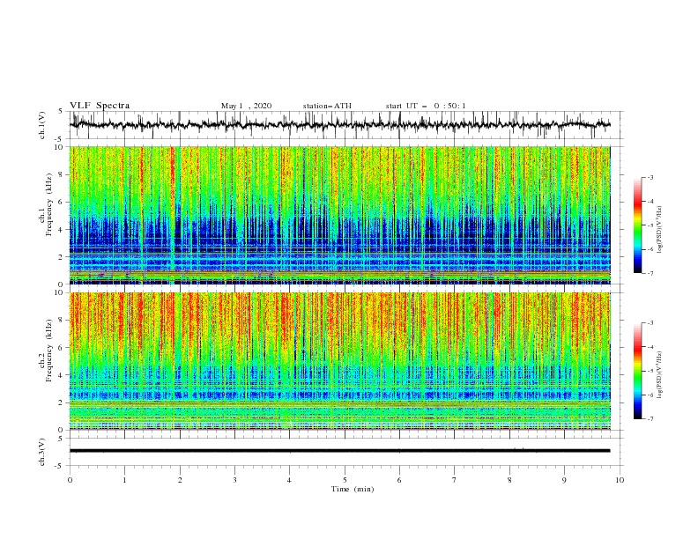698x539 pixels.
Task: Click the ch.1 spectrogram "6" kHz tick label
Action: click(x=63, y=203)
